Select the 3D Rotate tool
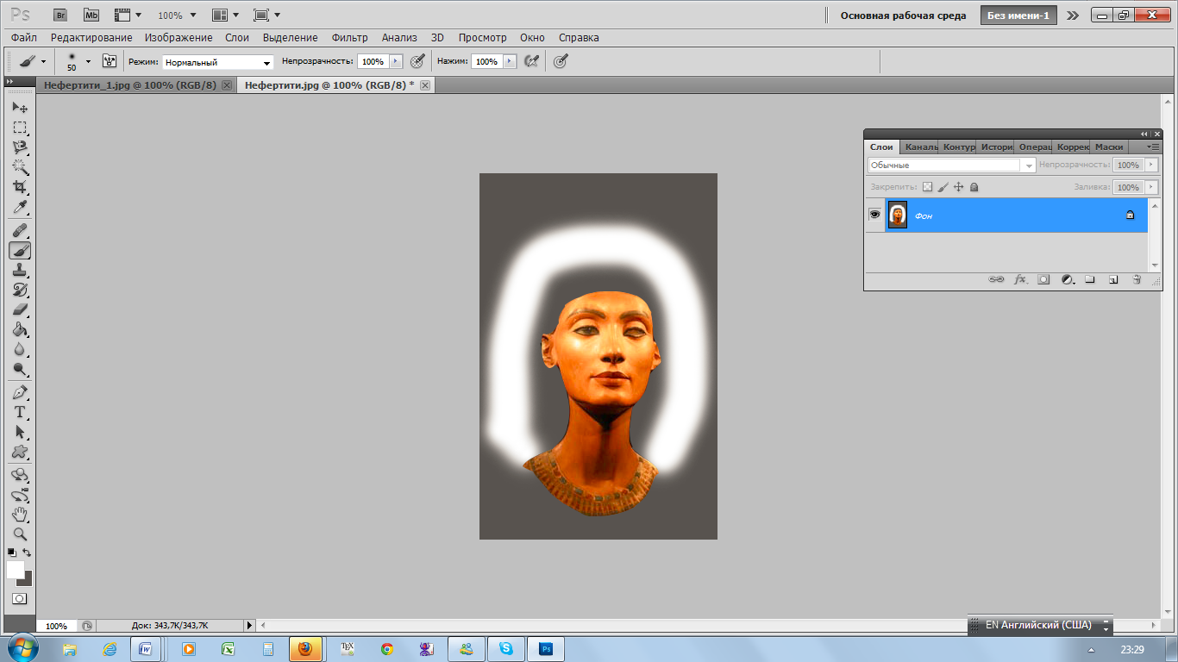This screenshot has width=1178, height=662. pyautogui.click(x=20, y=475)
